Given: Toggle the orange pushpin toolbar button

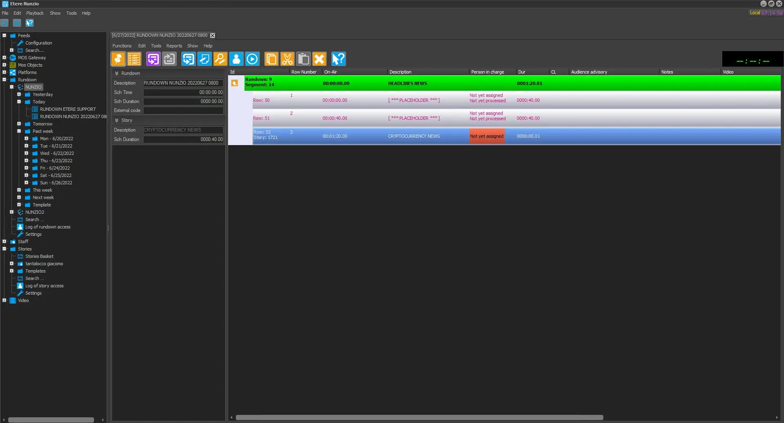Looking at the screenshot, I should pyautogui.click(x=118, y=59).
